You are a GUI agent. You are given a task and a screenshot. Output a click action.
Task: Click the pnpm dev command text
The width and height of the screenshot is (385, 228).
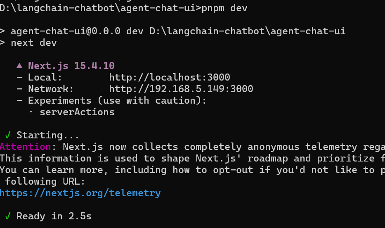[224, 8]
